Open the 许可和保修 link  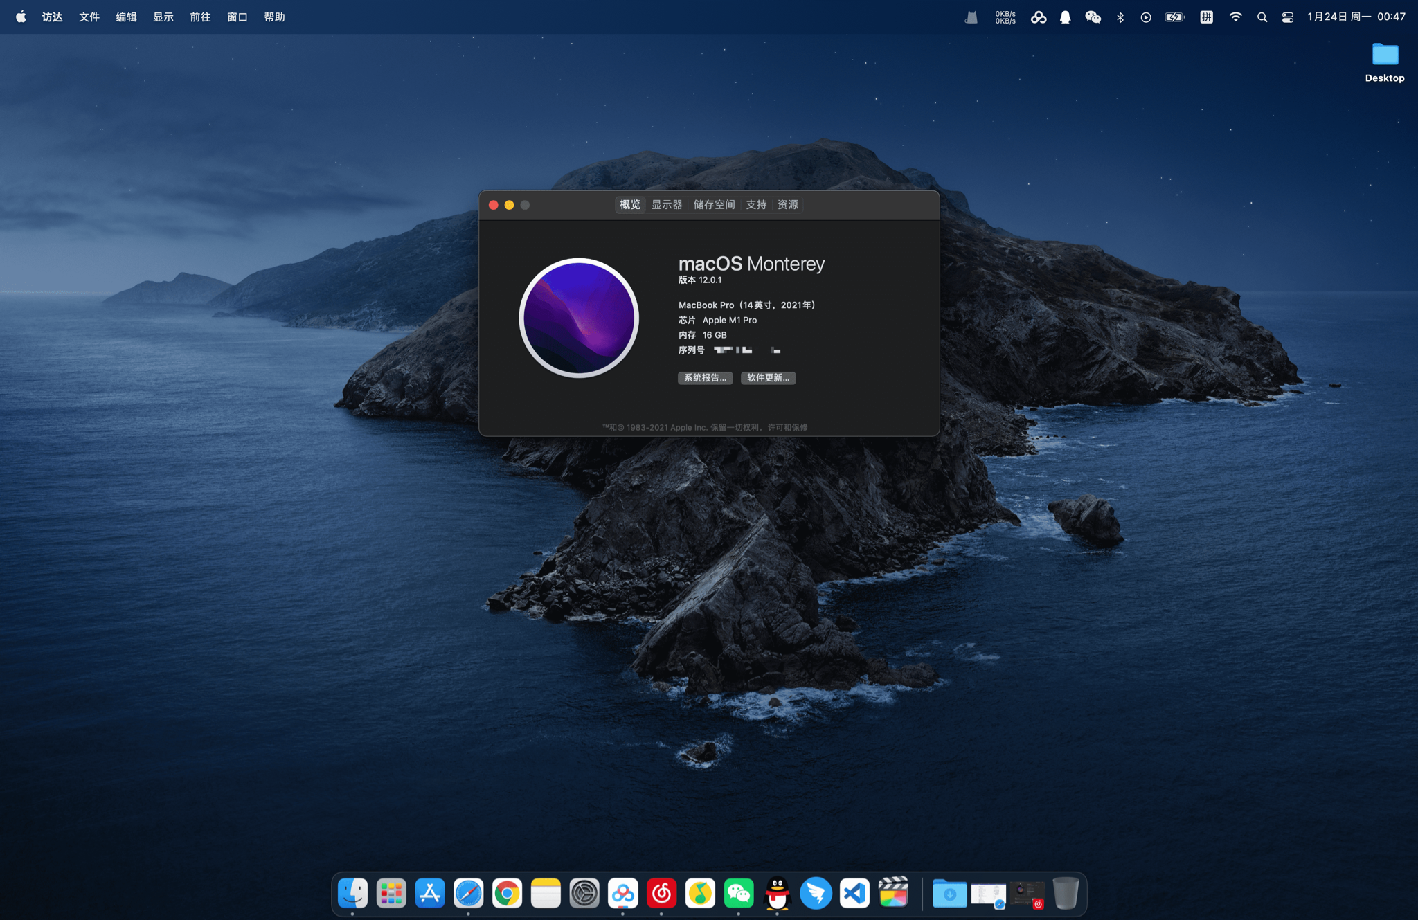pyautogui.click(x=787, y=427)
